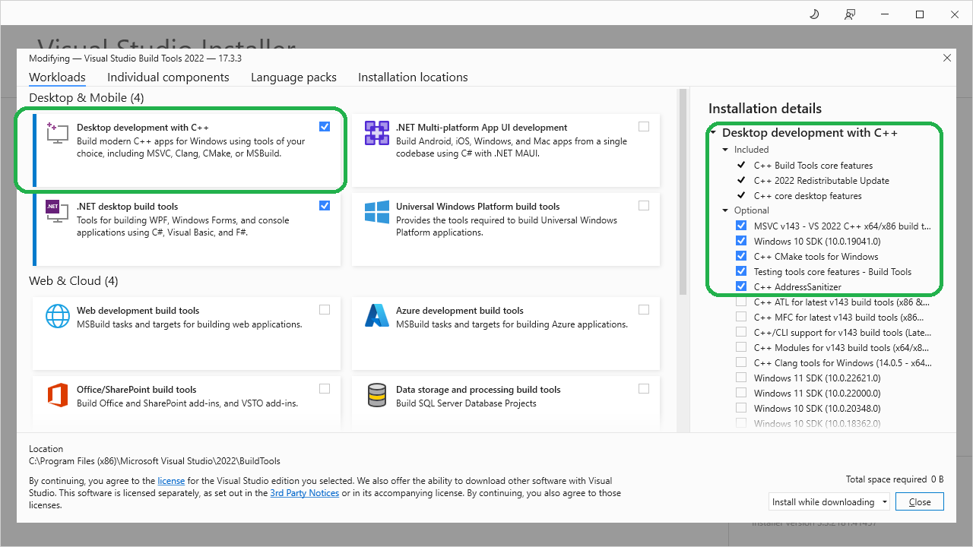Click the C++ core desktop features item
Screen dimensions: 973x547
click(807, 195)
